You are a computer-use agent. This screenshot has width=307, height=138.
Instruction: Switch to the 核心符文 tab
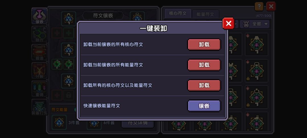point(178,14)
